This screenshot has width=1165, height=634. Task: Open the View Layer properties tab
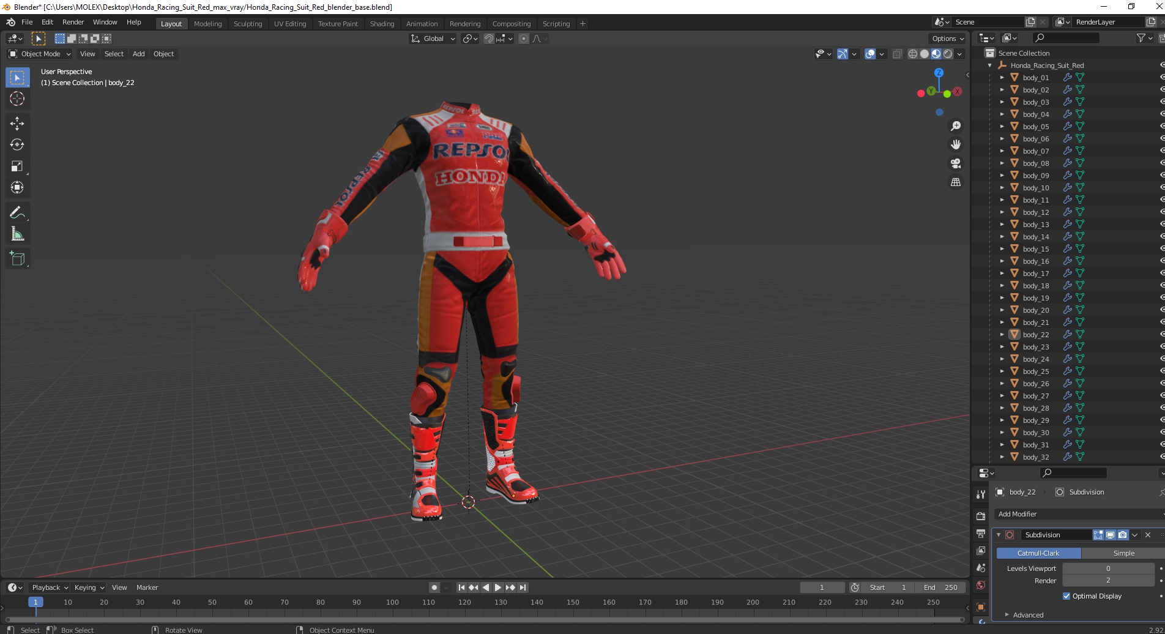981,551
